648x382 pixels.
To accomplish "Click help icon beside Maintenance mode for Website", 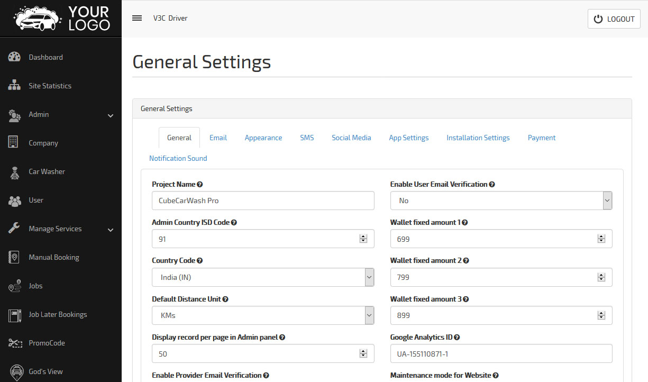I will tap(496, 375).
